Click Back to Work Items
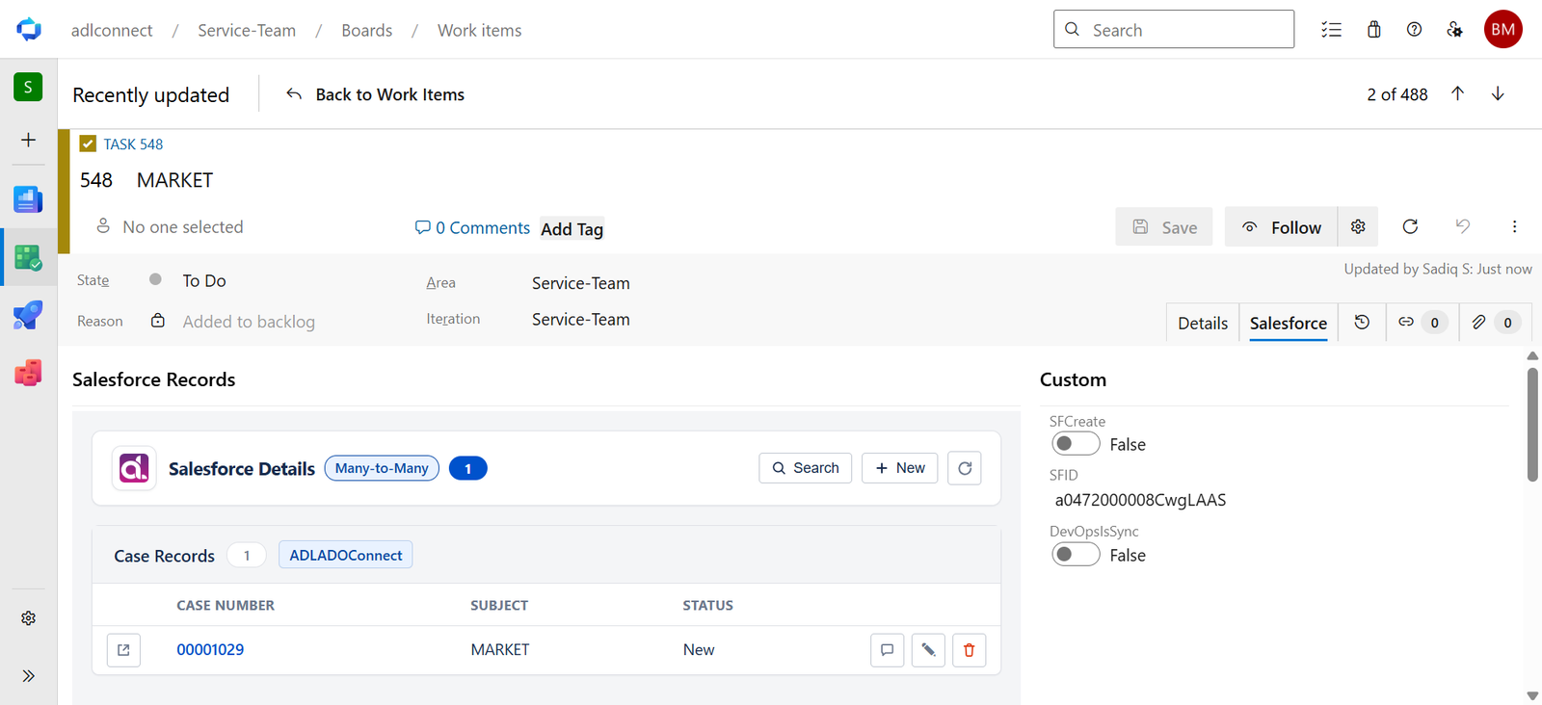The width and height of the screenshot is (1542, 705). (375, 94)
